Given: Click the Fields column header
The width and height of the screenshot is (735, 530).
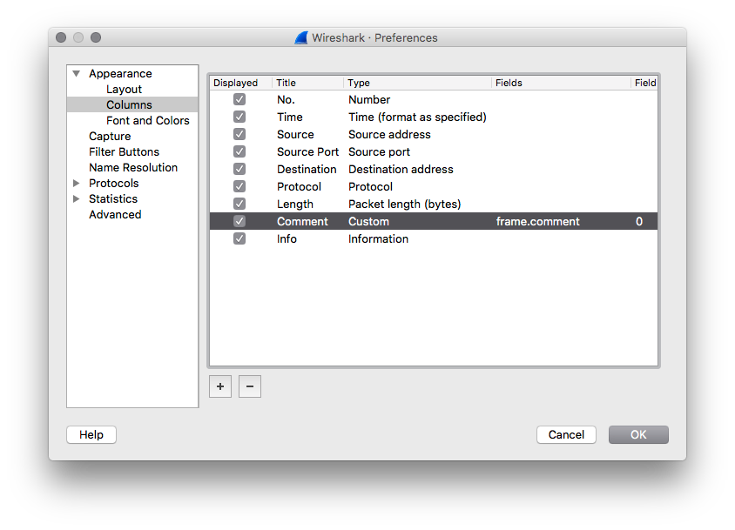Looking at the screenshot, I should point(509,83).
